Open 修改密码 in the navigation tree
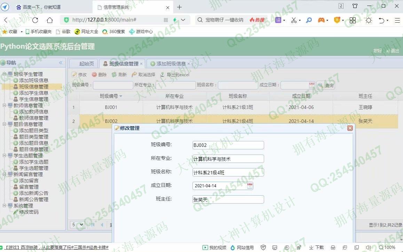The image size is (403, 252). pyautogui.click(x=29, y=212)
